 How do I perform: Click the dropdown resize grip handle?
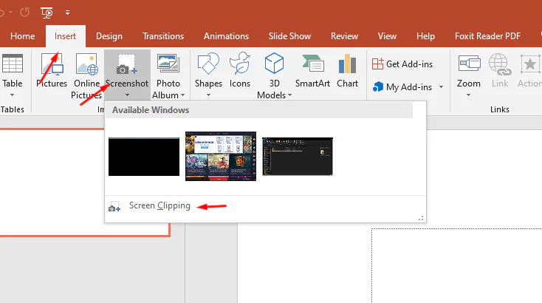click(x=421, y=218)
